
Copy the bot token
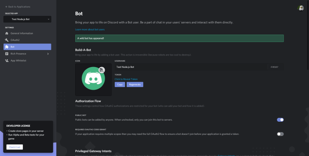click(x=120, y=84)
